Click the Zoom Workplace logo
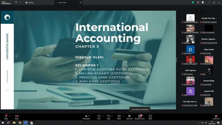The width and height of the screenshot is (222, 125). tap(6, 3)
